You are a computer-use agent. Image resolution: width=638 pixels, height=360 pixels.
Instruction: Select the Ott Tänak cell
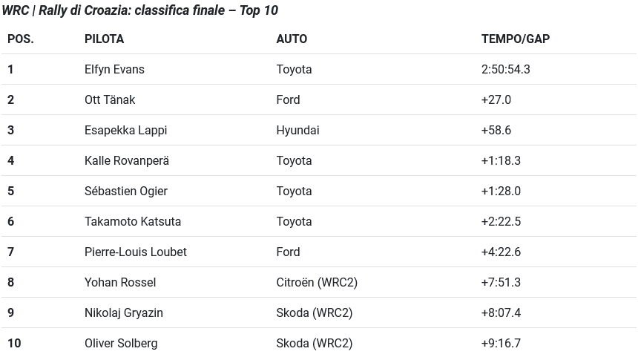tap(110, 99)
